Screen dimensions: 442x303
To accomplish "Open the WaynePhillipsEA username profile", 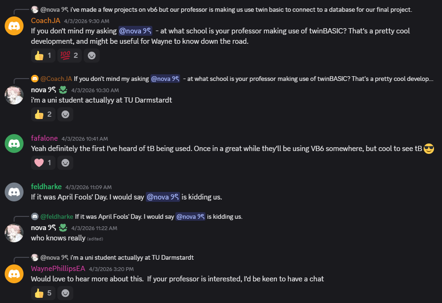I will click(x=58, y=269).
